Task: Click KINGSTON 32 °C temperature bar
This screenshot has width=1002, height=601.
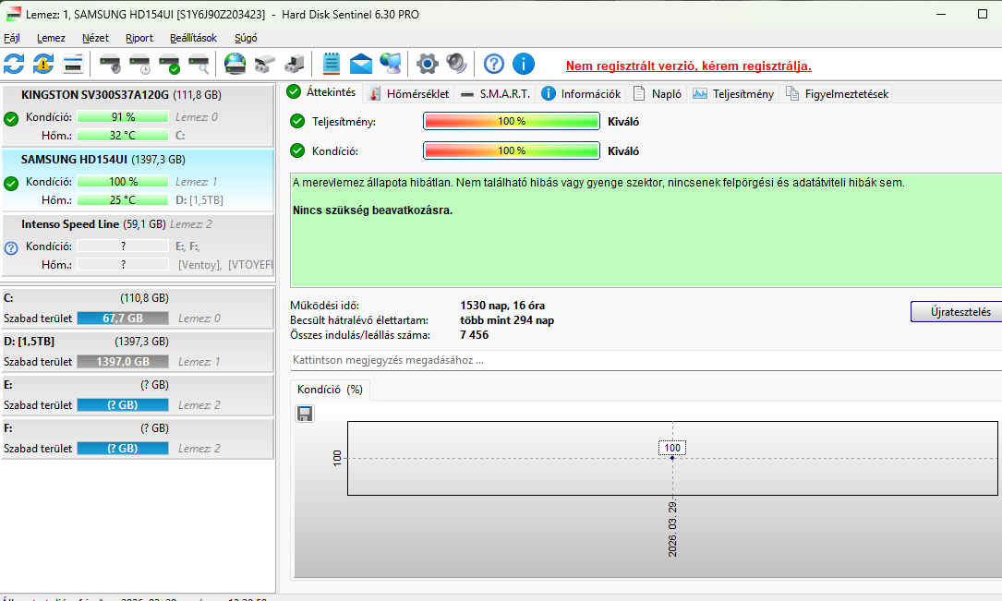Action: click(123, 136)
